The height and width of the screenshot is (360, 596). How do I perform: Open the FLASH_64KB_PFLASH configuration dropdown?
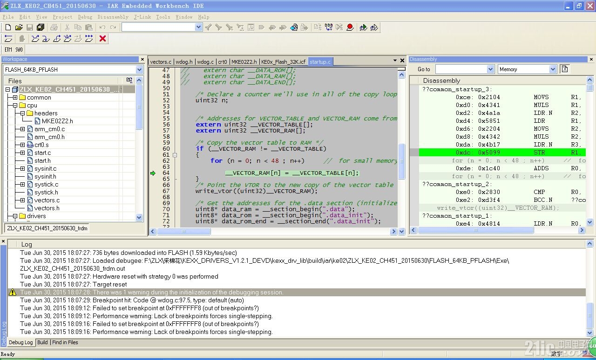[139, 69]
